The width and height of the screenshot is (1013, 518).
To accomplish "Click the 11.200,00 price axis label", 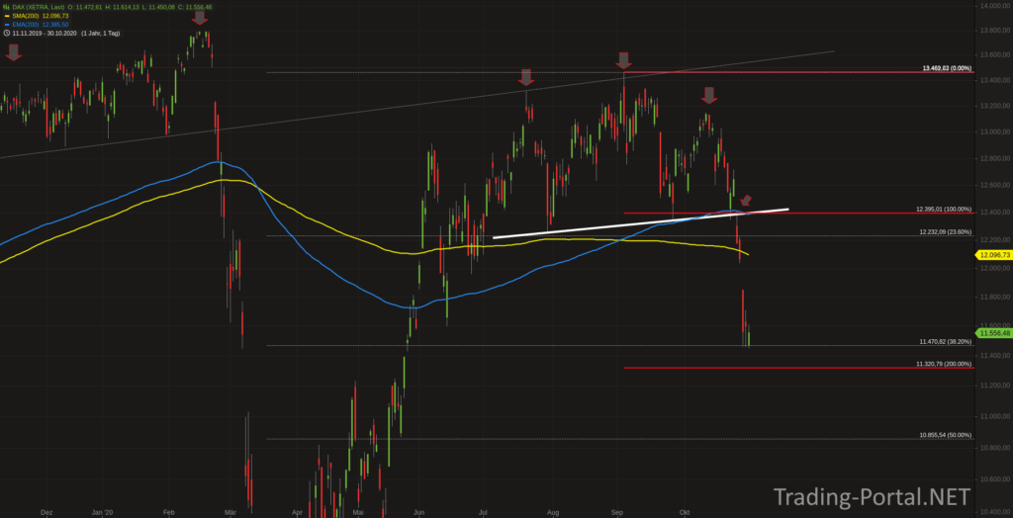I will click(x=995, y=386).
